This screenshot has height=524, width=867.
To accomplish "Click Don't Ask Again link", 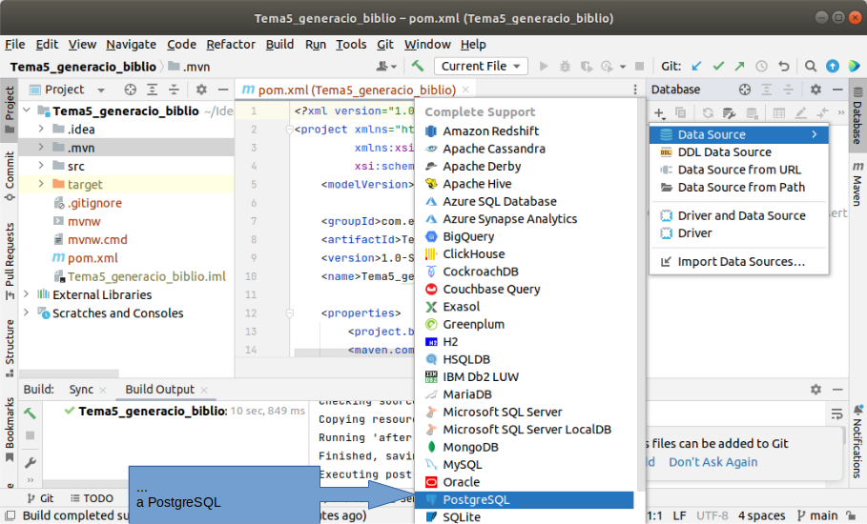I will (x=712, y=462).
